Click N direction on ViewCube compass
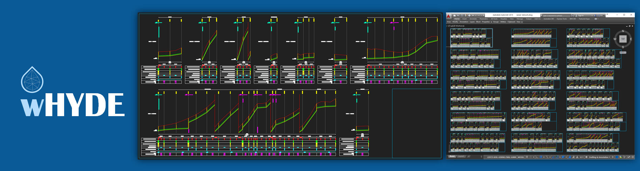The width and height of the screenshot is (640, 171). pos(623,31)
